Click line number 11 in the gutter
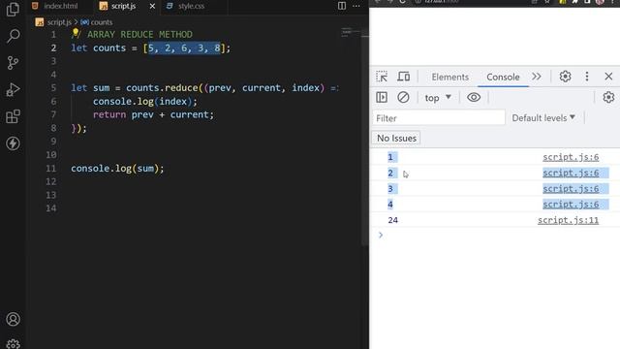Viewport: 620px width, 349px height. (x=51, y=168)
